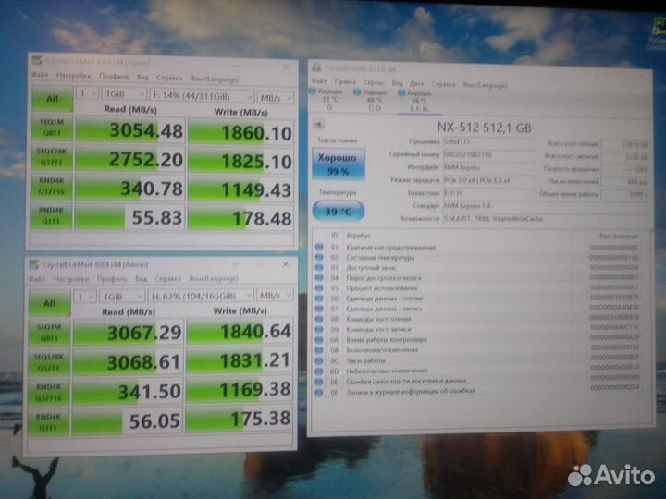This screenshot has width=666, height=499.
Task: Run RND4K Q1T1 test in H: drive window
Action: 48,421
